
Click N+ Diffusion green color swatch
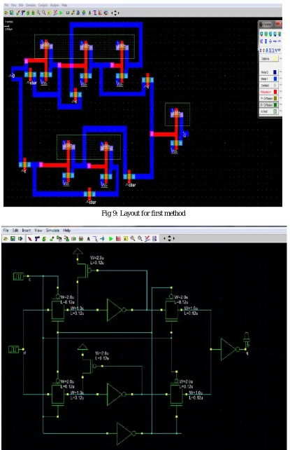pyautogui.click(x=275, y=105)
